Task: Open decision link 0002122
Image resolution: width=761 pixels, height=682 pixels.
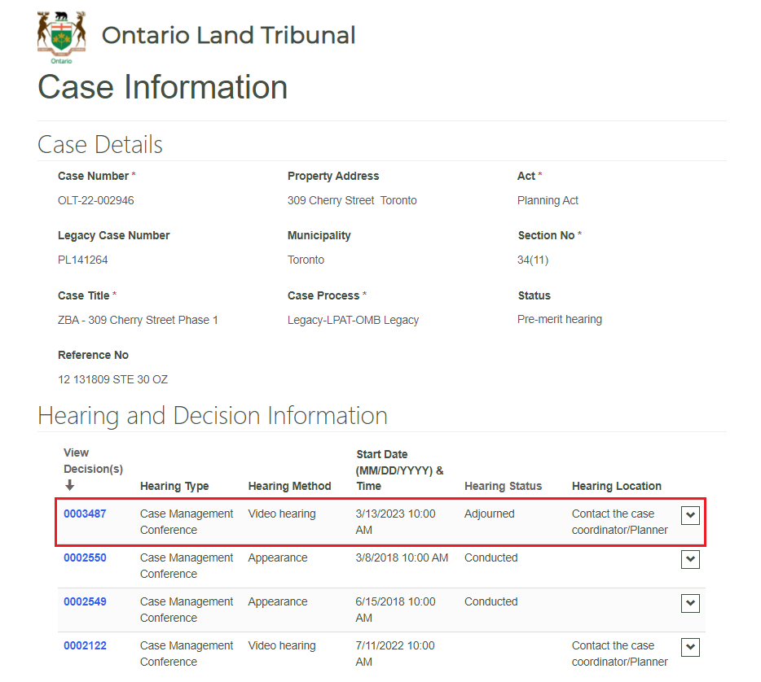Action: (x=85, y=645)
